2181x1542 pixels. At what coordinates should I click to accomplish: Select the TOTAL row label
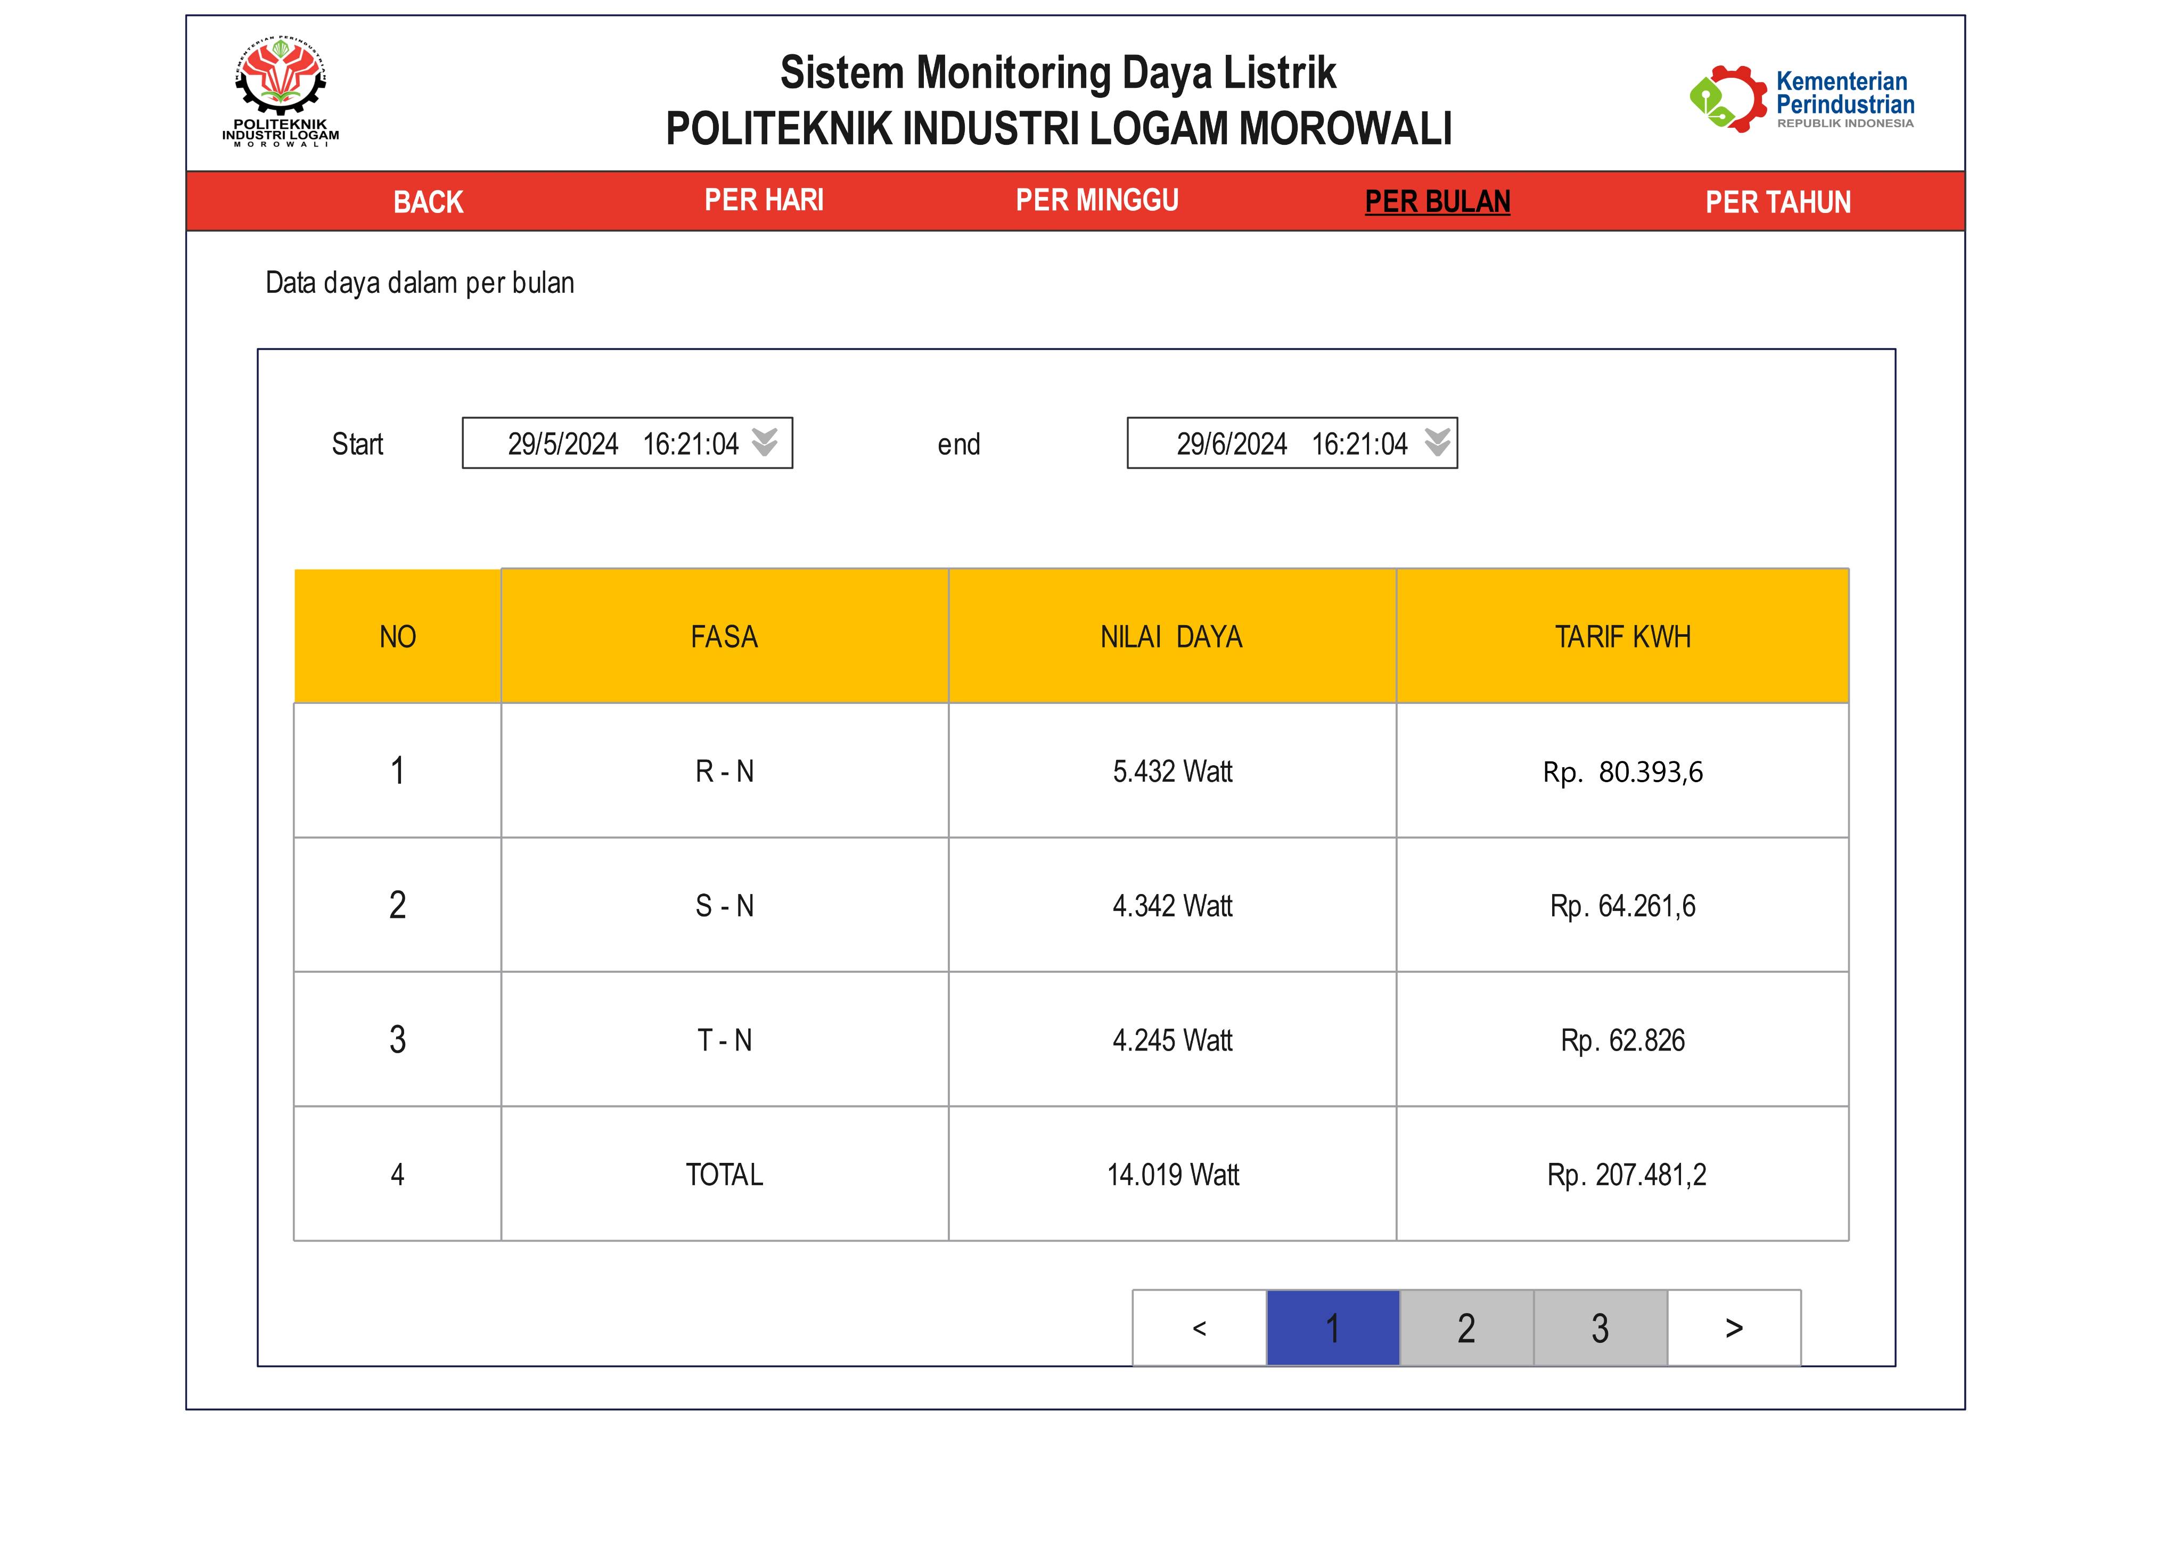[x=725, y=1175]
